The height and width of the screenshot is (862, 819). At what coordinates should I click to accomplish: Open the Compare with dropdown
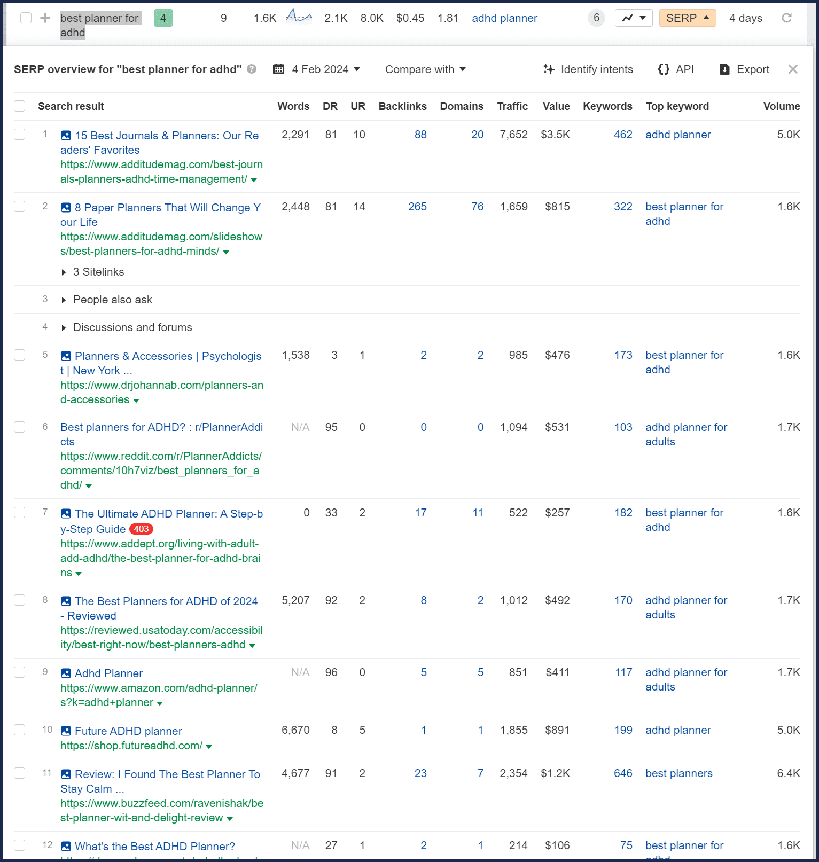[x=425, y=69]
